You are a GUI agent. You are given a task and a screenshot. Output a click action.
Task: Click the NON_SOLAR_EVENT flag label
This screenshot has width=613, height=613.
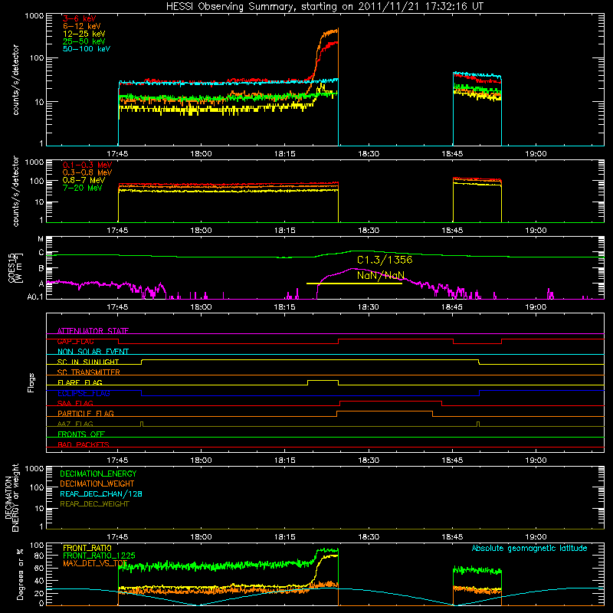click(x=93, y=352)
